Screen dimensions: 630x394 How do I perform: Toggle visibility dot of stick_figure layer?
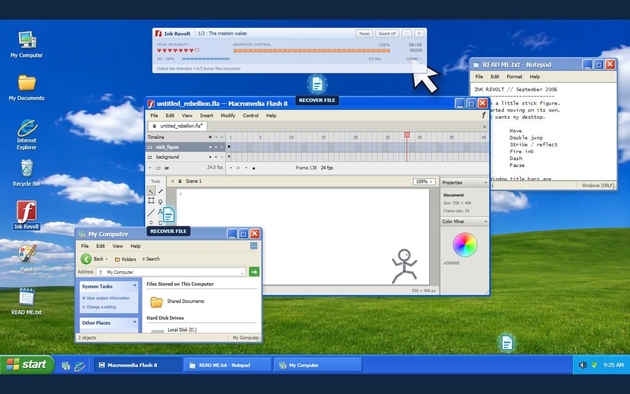(x=211, y=147)
